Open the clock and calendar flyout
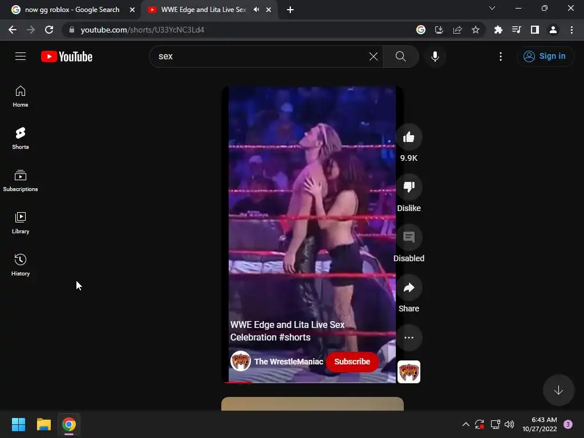The width and height of the screenshot is (584, 438). pyautogui.click(x=540, y=424)
